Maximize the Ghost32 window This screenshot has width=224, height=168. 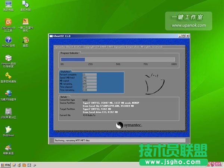tap(184, 36)
